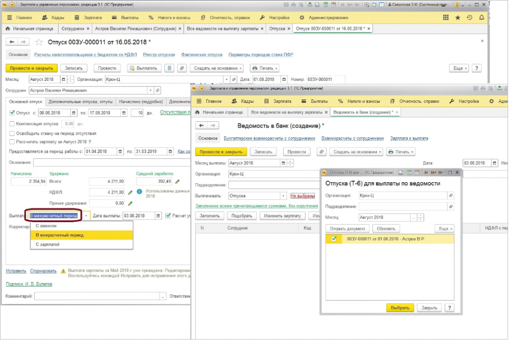
Task: Open the apps grid icon in top bar
Action: pyautogui.click(x=446, y=17)
